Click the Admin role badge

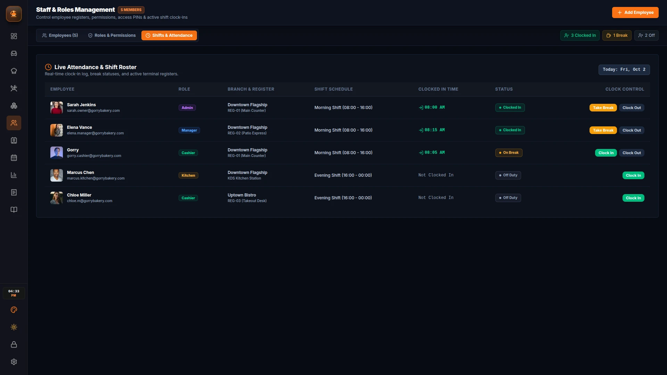(x=187, y=108)
